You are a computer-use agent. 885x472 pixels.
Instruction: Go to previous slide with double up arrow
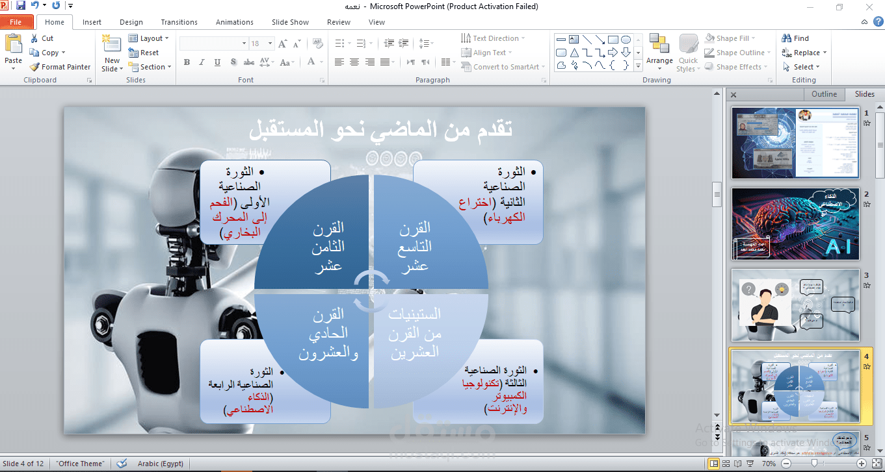717,429
